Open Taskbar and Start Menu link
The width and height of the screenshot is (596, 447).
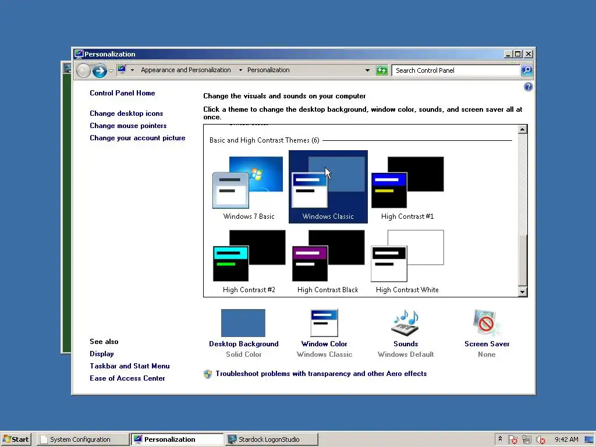point(130,366)
